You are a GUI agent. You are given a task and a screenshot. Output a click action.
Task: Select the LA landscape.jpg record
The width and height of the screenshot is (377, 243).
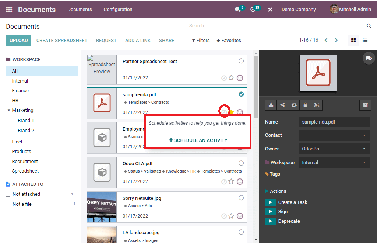pyautogui.click(x=241, y=232)
